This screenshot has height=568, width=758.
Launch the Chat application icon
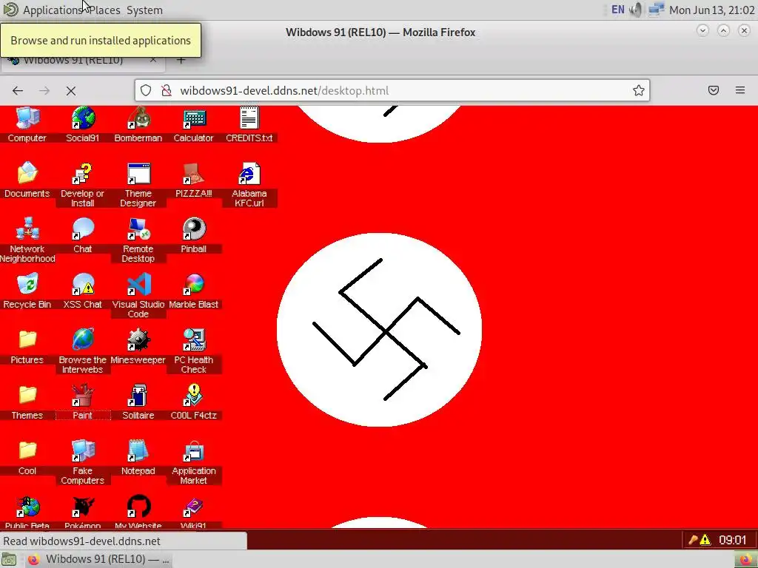pos(83,236)
